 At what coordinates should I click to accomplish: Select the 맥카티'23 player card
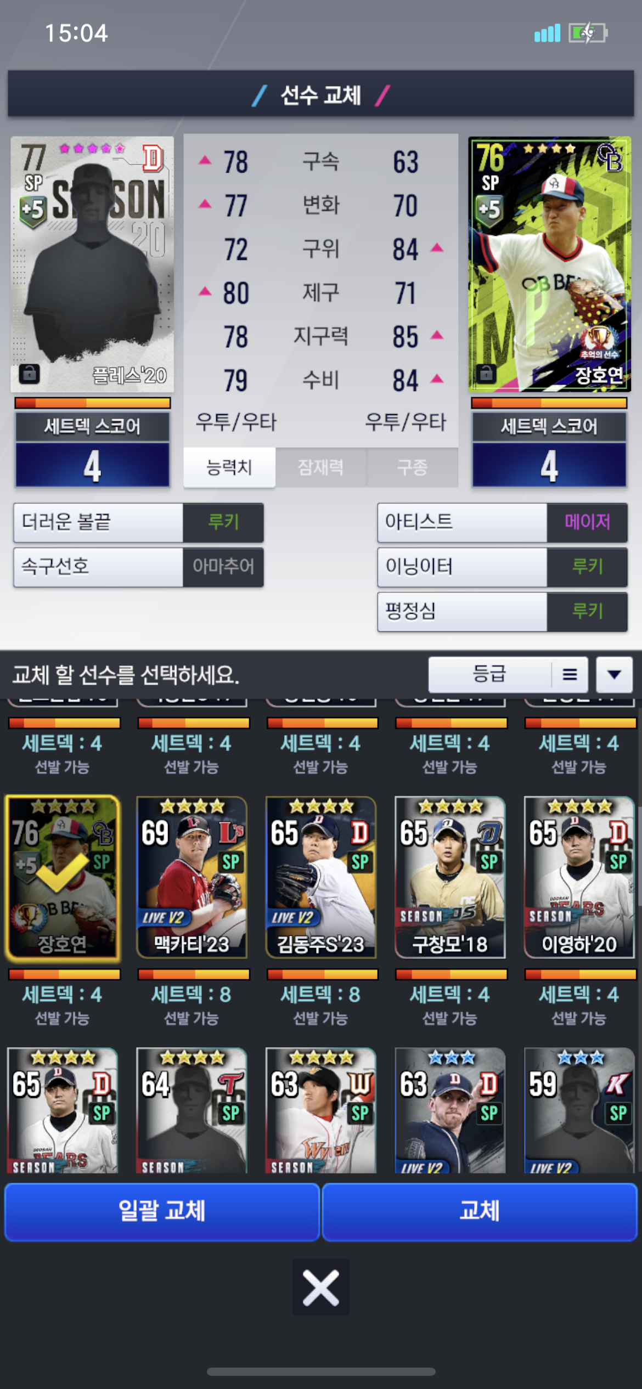pyautogui.click(x=192, y=878)
